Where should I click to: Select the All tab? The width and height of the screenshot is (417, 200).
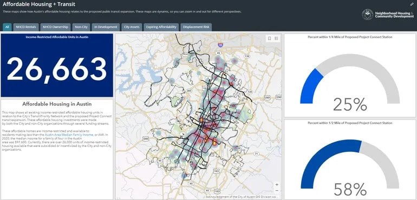click(x=7, y=27)
